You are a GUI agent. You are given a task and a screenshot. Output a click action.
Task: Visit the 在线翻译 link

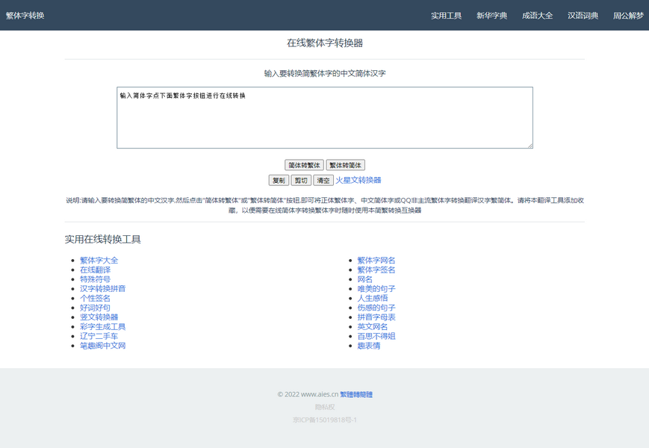(x=95, y=270)
